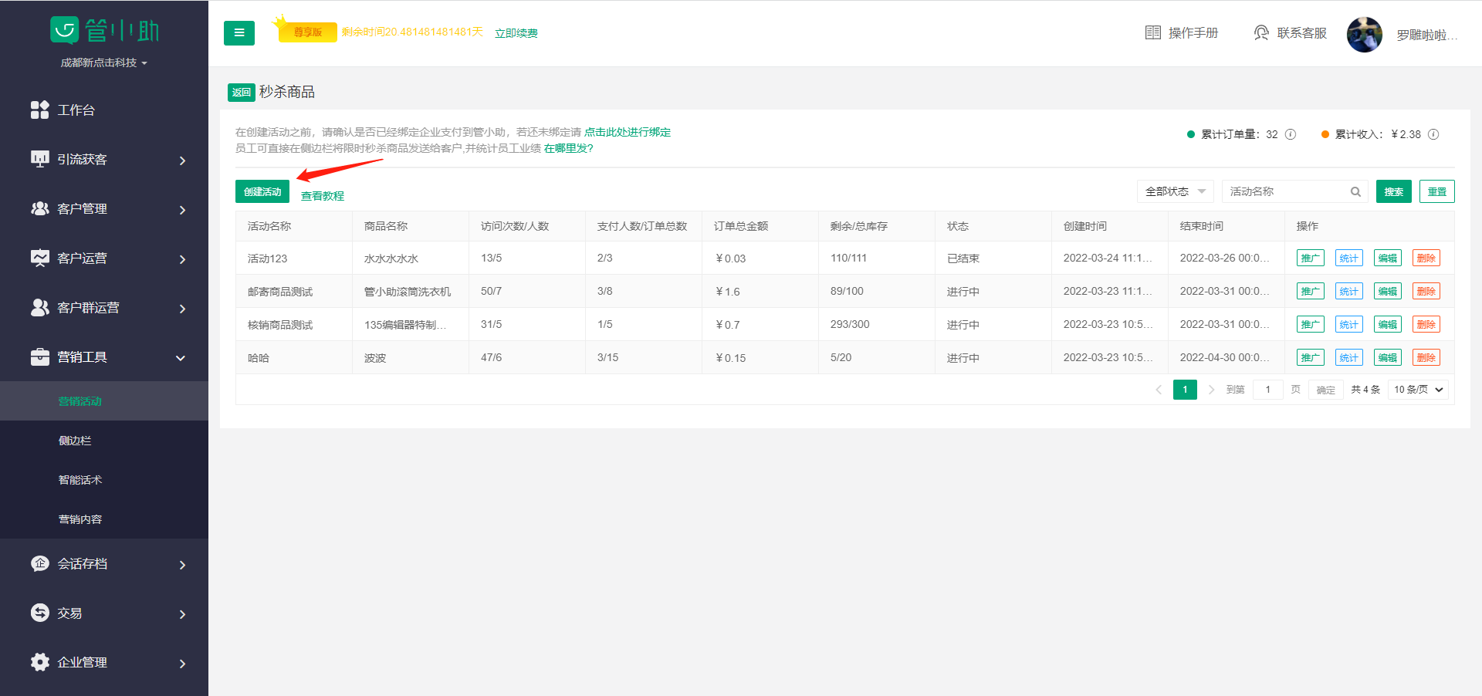Click the 罗雕啦啦 username

point(1427,35)
